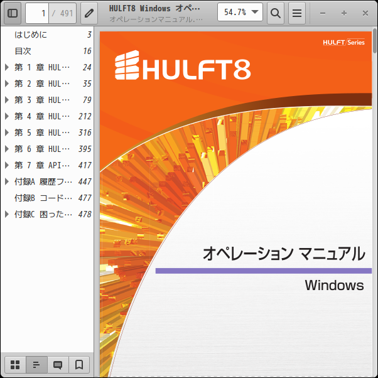Open the 54.7% zoom level dropdown

coord(240,12)
